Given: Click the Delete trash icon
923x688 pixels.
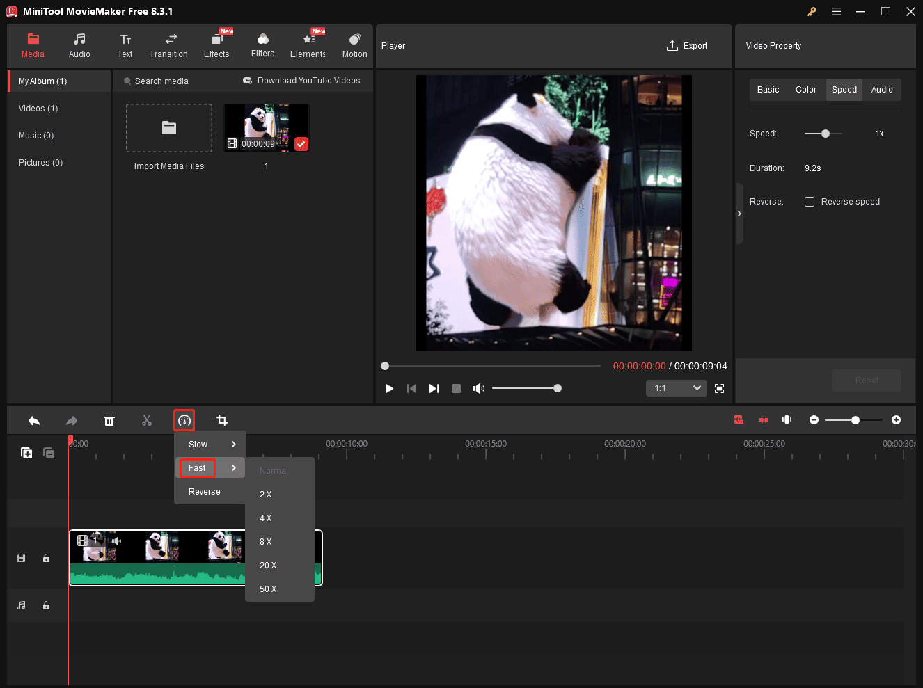Looking at the screenshot, I should [x=109, y=420].
